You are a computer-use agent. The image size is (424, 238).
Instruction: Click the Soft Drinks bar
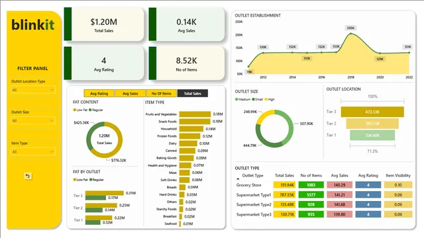(184, 180)
